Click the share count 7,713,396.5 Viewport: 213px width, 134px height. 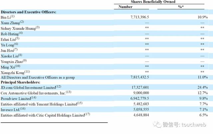pyautogui.click(x=140, y=17)
